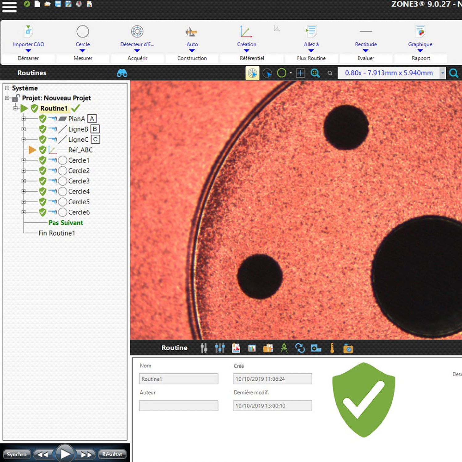Viewport: 462px width, 462px height.
Task: Click the blue tape measure icon
Action: pos(316,348)
